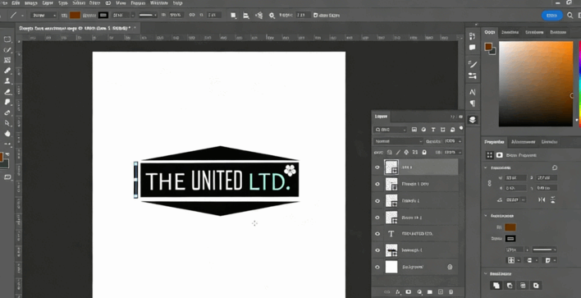Screen dimensions: 581x298
Task: Hide THE UNITED LTD. text layer
Action: click(x=377, y=233)
